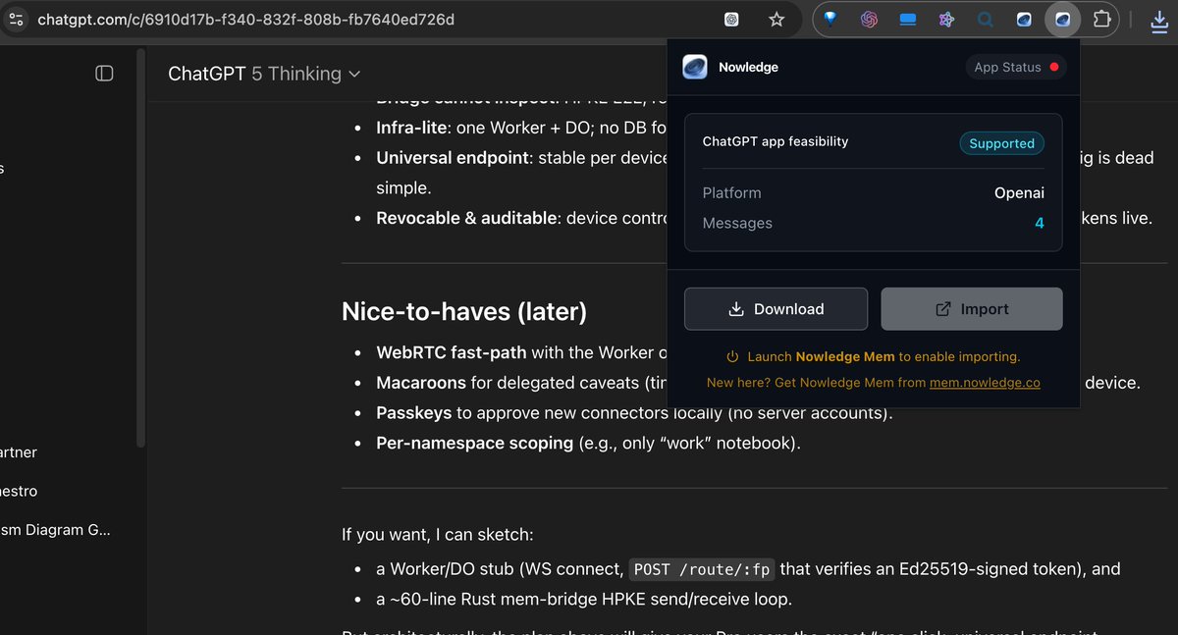Screen dimensions: 1178x635
Task: Click the 'If you want, I can sketch:' line
Action: pos(438,535)
